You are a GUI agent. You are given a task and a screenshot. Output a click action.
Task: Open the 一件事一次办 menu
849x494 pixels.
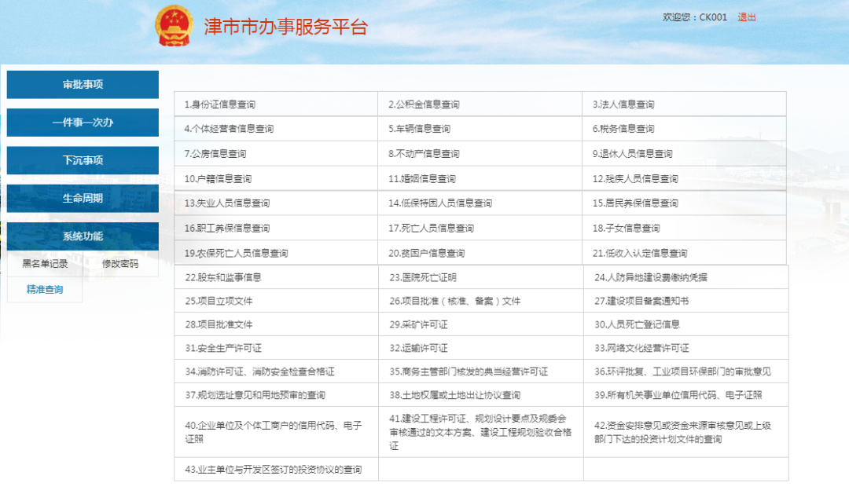click(x=83, y=123)
